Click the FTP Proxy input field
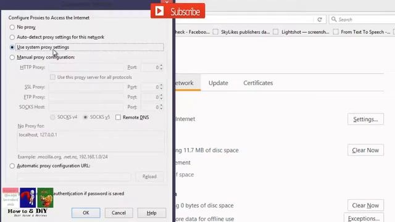Image resolution: width=395 pixels, height=222 pixels. pos(86,97)
